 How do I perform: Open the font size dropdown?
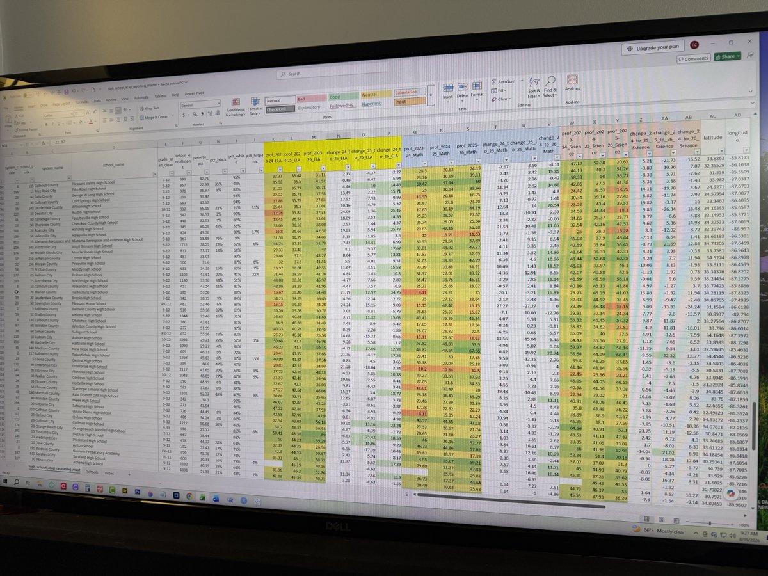pyautogui.click(x=83, y=113)
